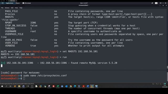Click the 'run' command text
The width and height of the screenshot is (168, 94).
coord(65,57)
